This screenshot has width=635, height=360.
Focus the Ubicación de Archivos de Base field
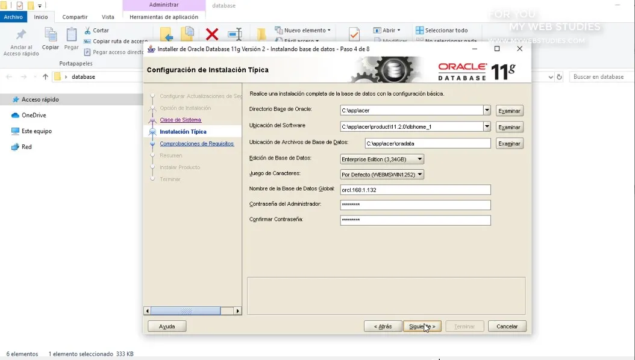428,143
